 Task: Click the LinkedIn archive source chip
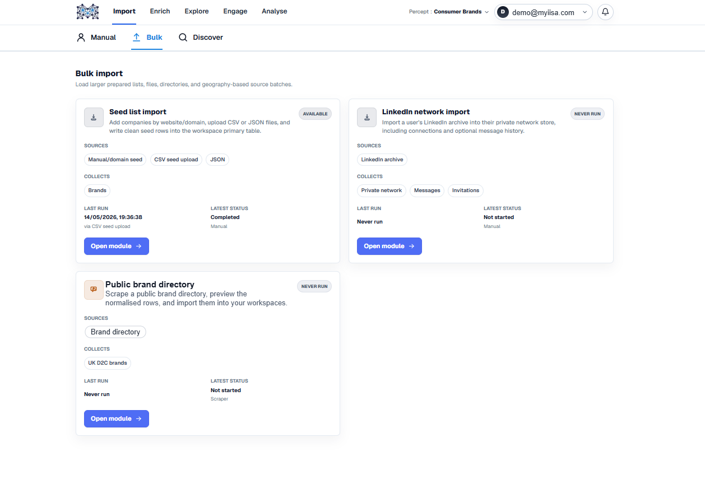click(x=382, y=160)
